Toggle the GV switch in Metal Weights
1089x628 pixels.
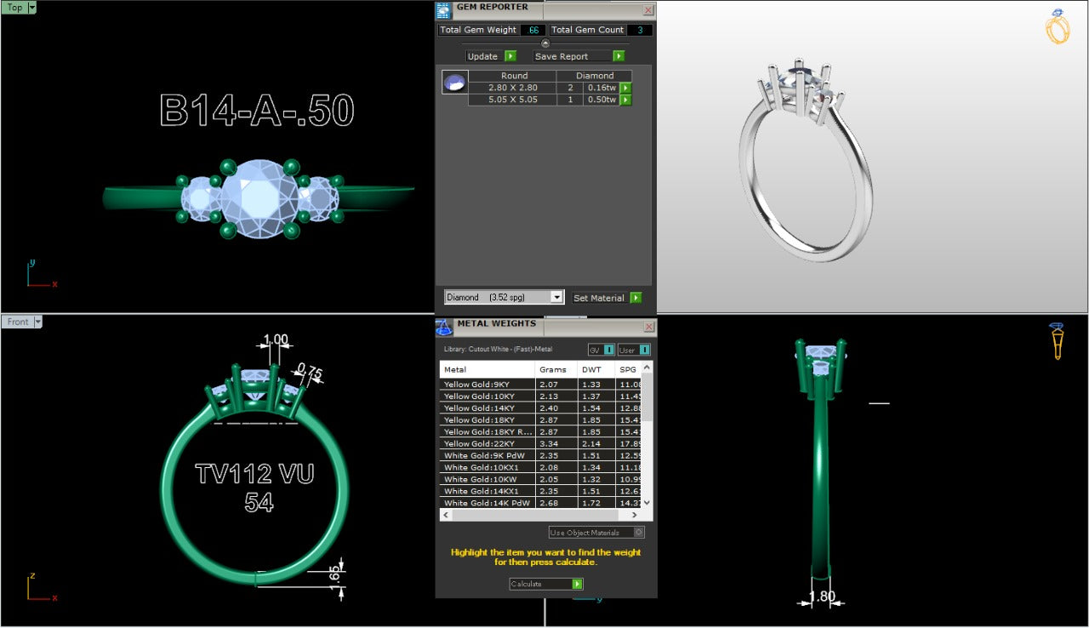[601, 350]
